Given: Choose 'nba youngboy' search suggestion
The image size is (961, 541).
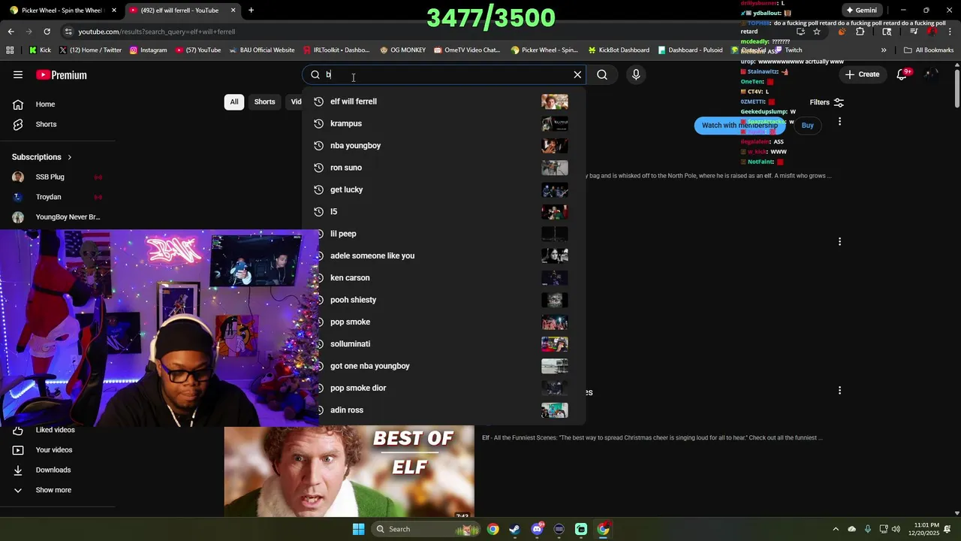Looking at the screenshot, I should [x=443, y=146].
